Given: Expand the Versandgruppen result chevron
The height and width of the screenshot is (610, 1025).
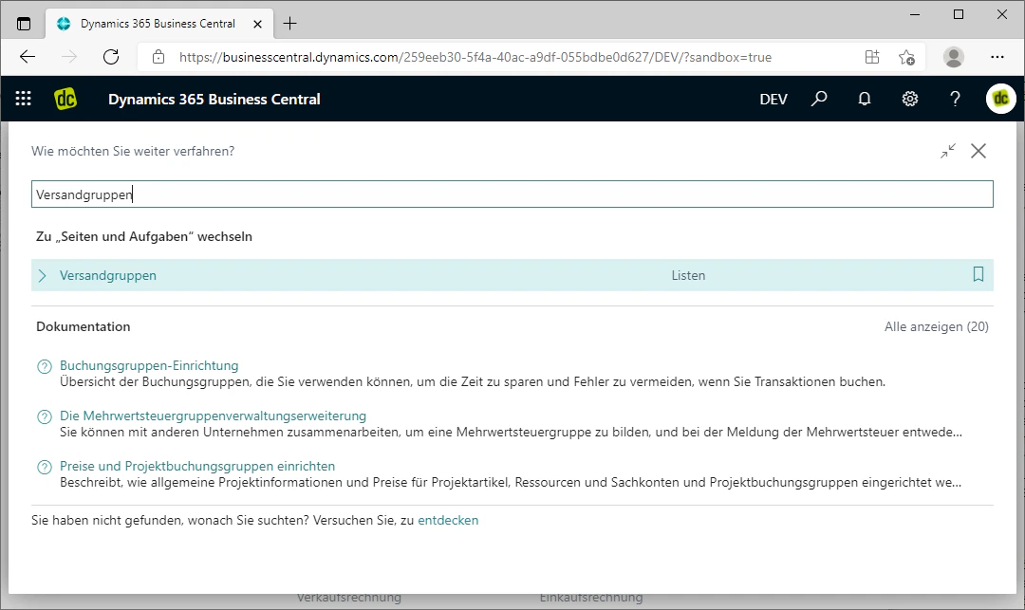Looking at the screenshot, I should click(43, 276).
